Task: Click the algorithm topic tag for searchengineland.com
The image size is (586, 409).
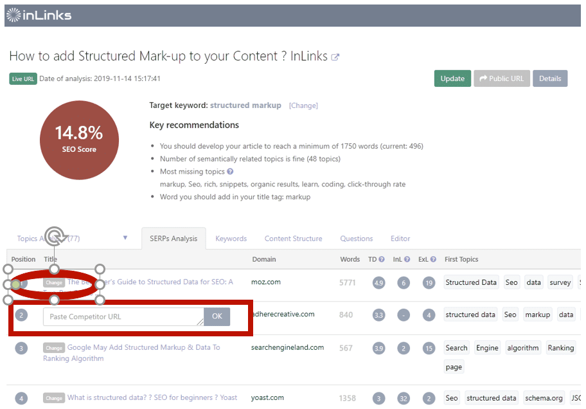Action: (x=523, y=348)
